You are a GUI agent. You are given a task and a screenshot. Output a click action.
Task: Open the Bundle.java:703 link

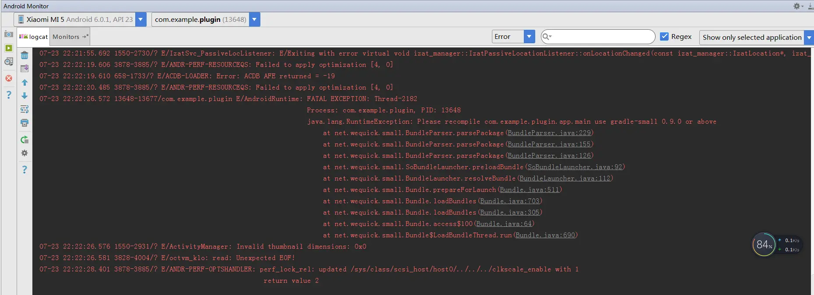tap(510, 201)
